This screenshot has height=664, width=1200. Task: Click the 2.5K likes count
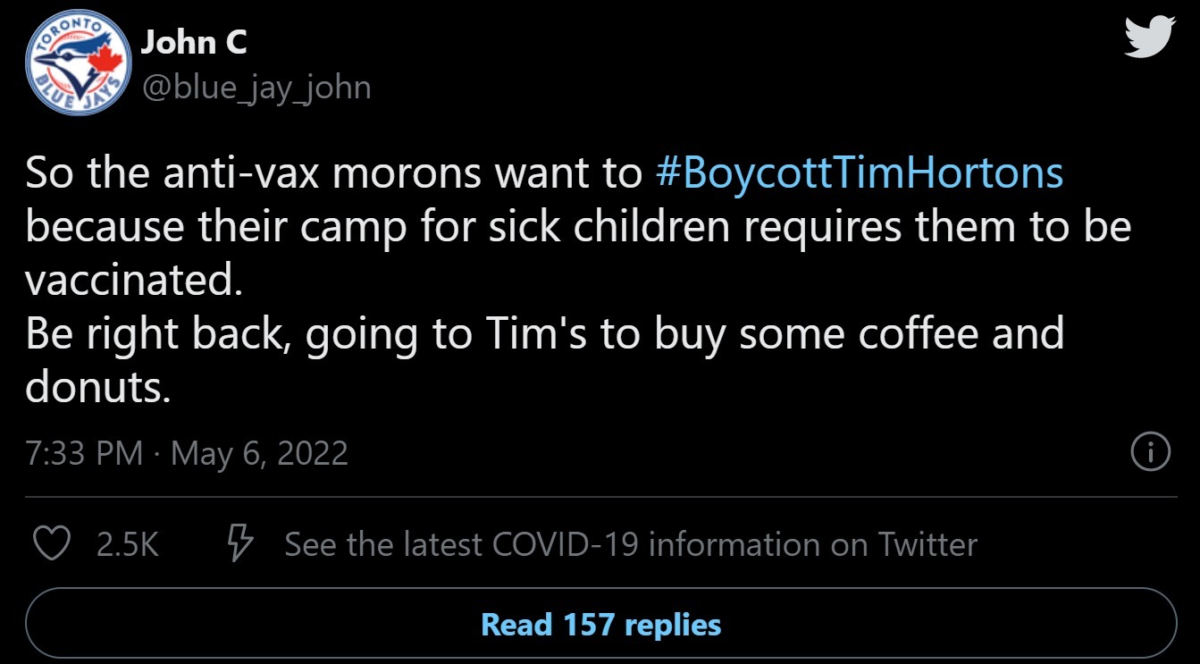pos(128,543)
